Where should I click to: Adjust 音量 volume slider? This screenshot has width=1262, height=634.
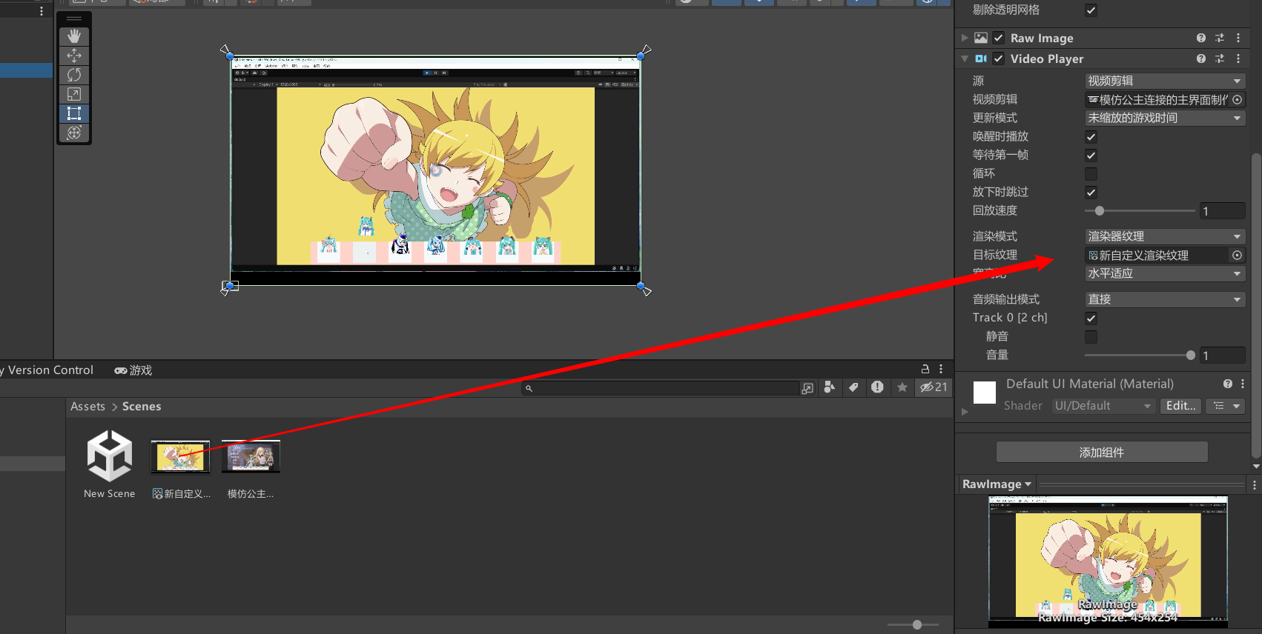tap(1140, 356)
